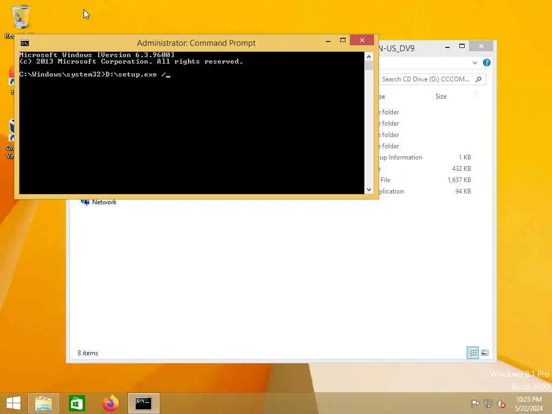Click the Command Prompt input line
Image resolution: width=552 pixels, height=414 pixels.
pos(191,74)
